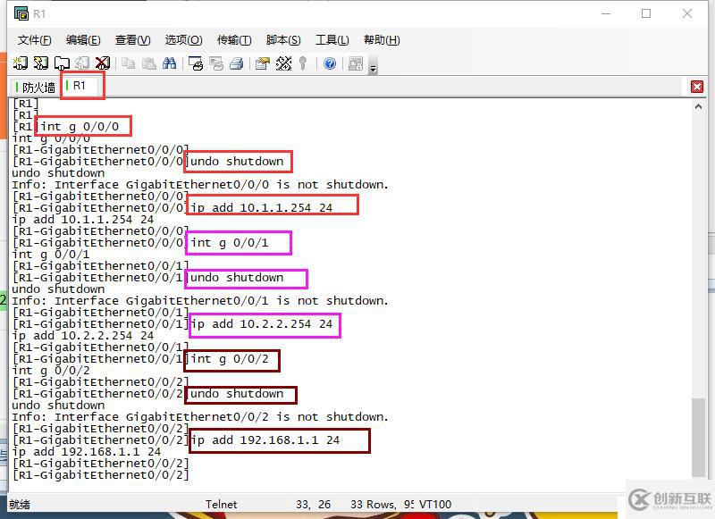Close the active tab with red X button

click(697, 87)
